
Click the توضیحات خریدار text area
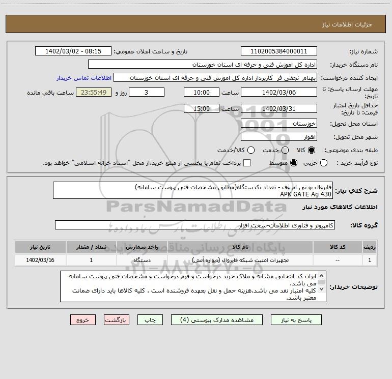click(x=193, y=286)
